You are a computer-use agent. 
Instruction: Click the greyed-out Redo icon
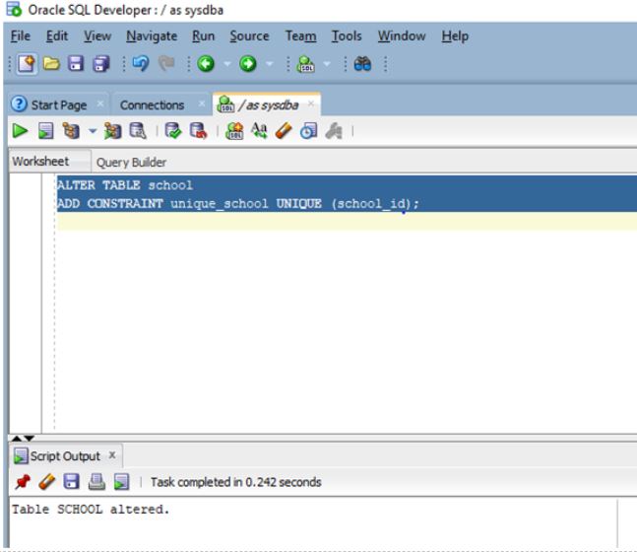[x=166, y=63]
